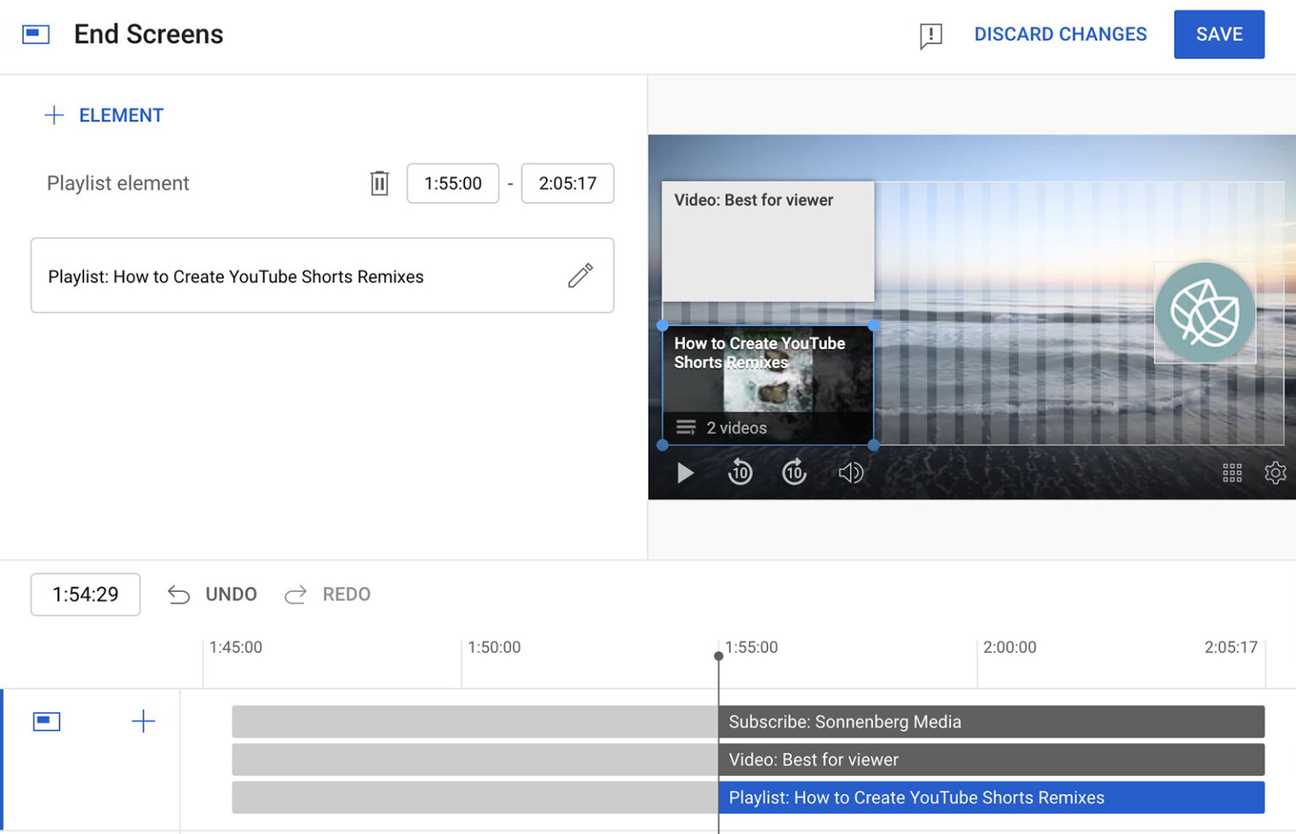Save the end screen changes
The image size is (1296, 834).
[x=1218, y=34]
